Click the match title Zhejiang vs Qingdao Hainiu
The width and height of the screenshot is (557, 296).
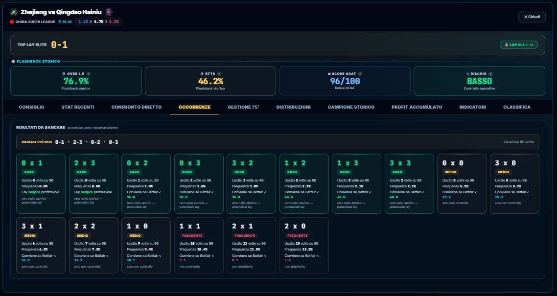pos(61,12)
